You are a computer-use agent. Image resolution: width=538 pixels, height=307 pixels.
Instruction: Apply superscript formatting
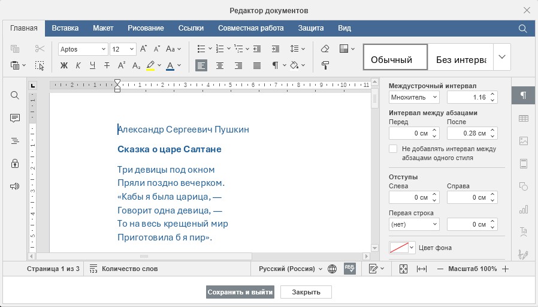pos(122,65)
